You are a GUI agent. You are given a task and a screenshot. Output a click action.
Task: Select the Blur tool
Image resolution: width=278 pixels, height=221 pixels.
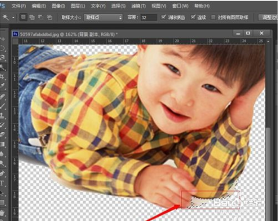point(2,153)
